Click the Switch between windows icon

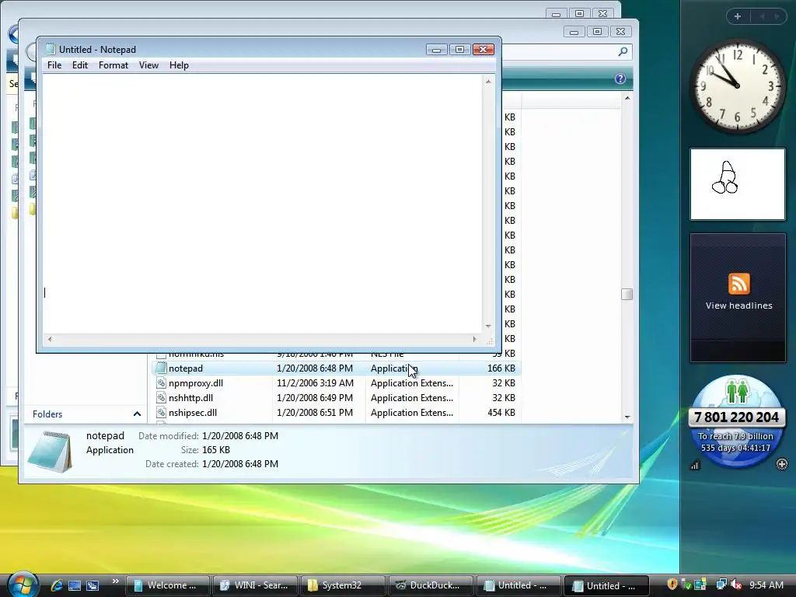93,585
